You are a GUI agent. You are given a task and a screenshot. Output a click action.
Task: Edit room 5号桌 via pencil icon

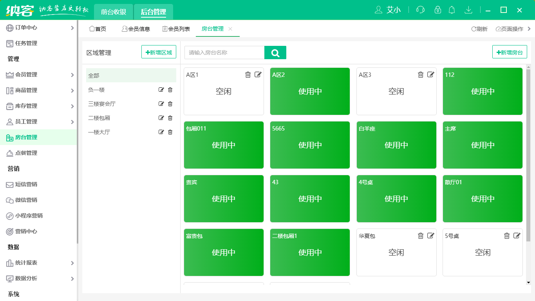click(517, 236)
